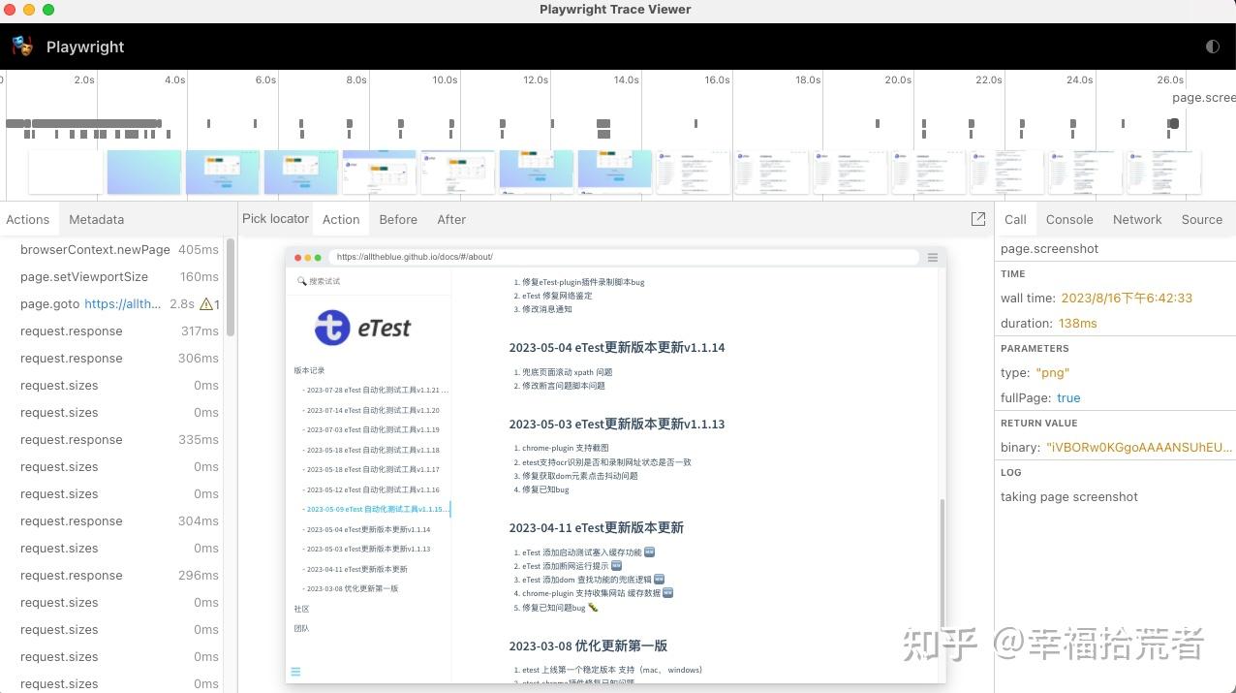Open the hamburger menu in the snapshot toolbar
This screenshot has width=1236, height=693.
(932, 257)
